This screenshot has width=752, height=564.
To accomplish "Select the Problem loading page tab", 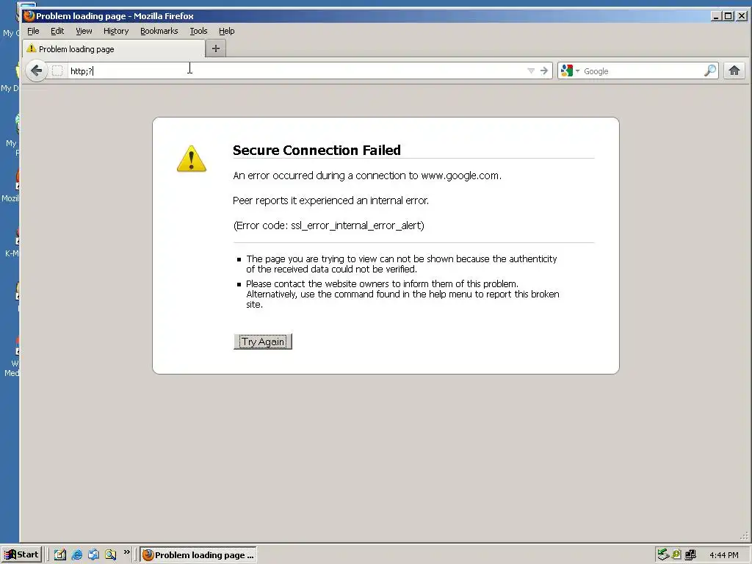I will 114,49.
